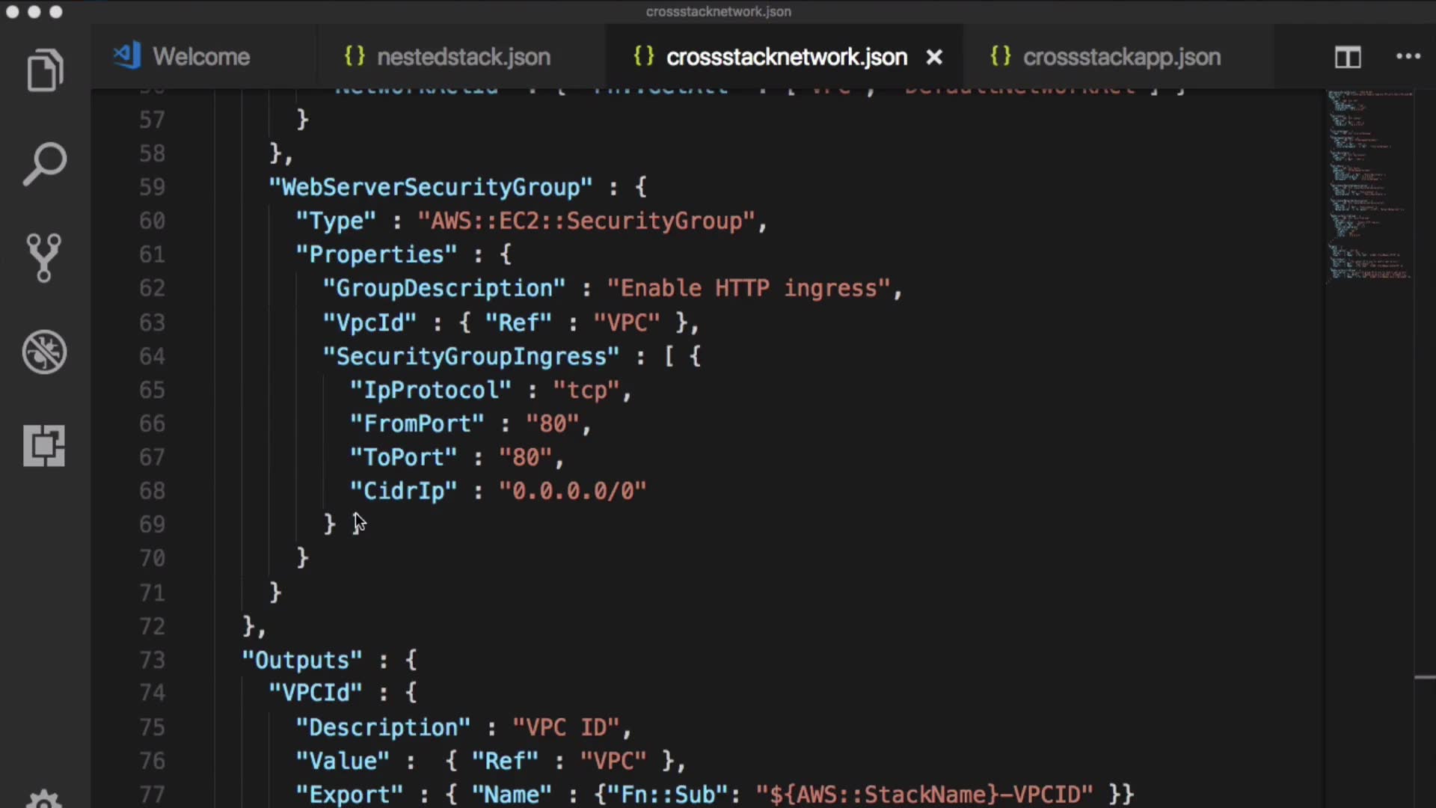Place cursor on "WebServerSecurityGroup" key
1436x808 pixels.
coord(431,187)
